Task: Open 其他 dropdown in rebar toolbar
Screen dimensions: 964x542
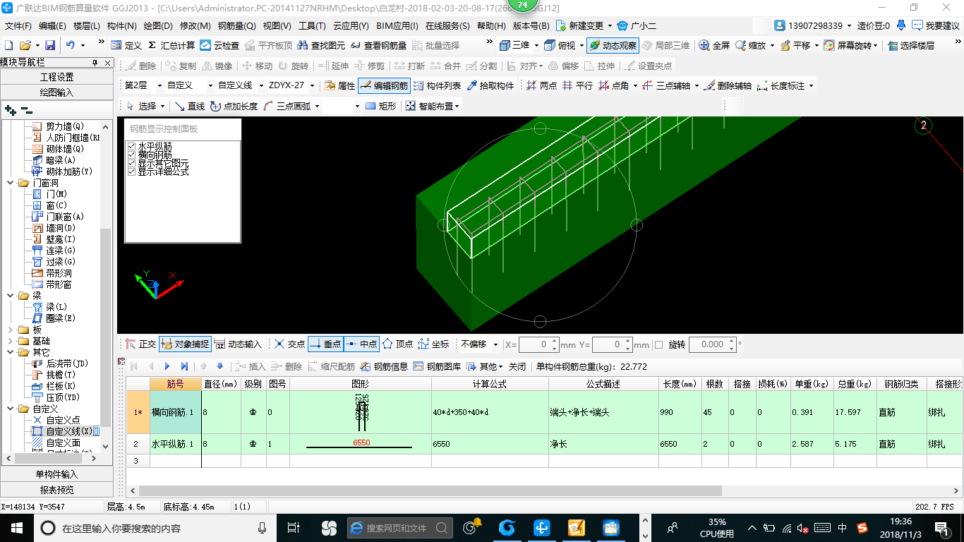Action: click(x=485, y=366)
